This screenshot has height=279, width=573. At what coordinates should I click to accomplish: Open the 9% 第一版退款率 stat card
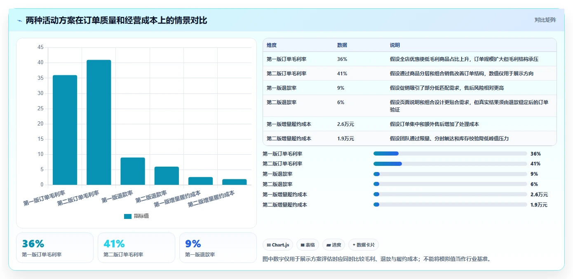(218, 248)
